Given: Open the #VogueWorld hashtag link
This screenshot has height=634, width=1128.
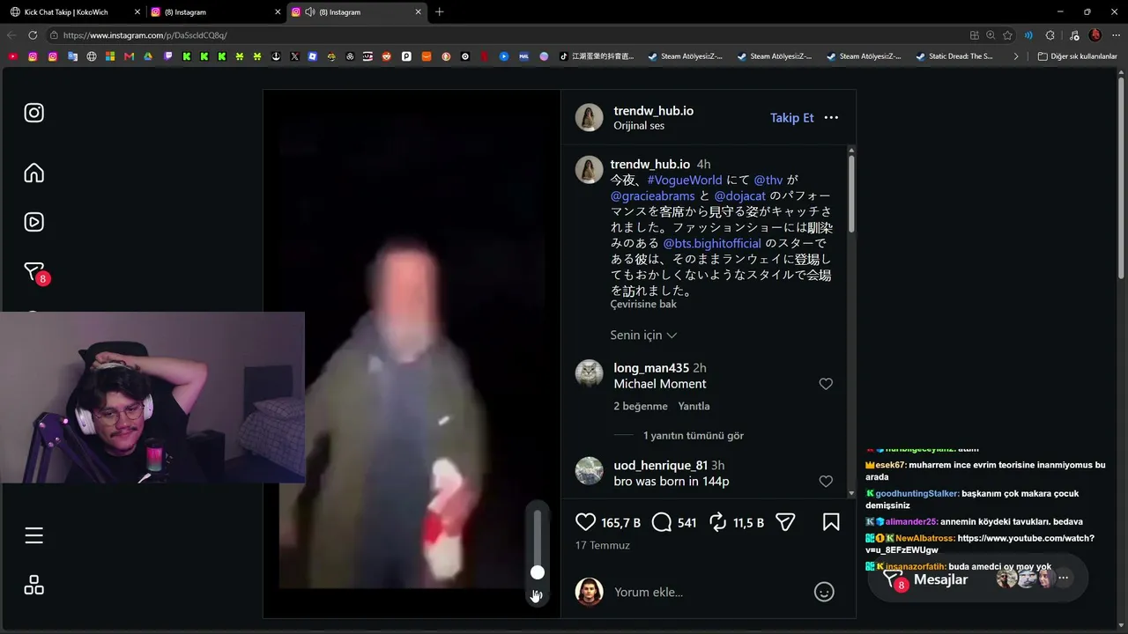Looking at the screenshot, I should (x=685, y=180).
